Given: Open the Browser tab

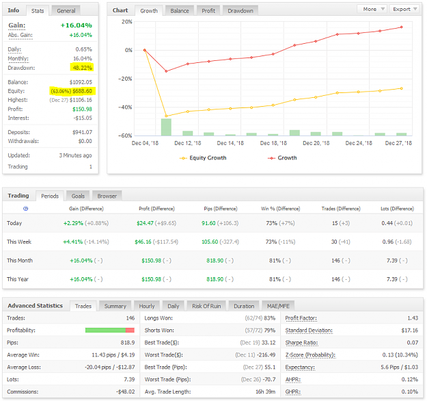Looking at the screenshot, I should [107, 196].
